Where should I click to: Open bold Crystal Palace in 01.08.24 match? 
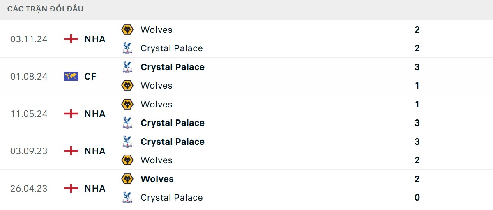point(172,67)
